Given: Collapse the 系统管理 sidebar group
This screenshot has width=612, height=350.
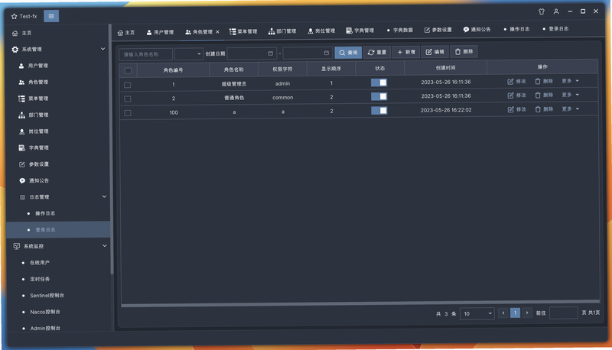Looking at the screenshot, I should pos(103,49).
